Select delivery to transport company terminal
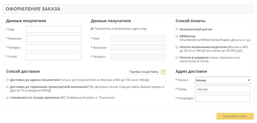Viewport: 257px width, 123px height. (7, 87)
